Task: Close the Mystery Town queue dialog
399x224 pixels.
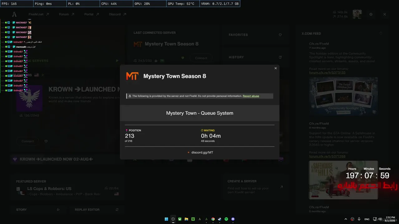Action: (x=276, y=68)
